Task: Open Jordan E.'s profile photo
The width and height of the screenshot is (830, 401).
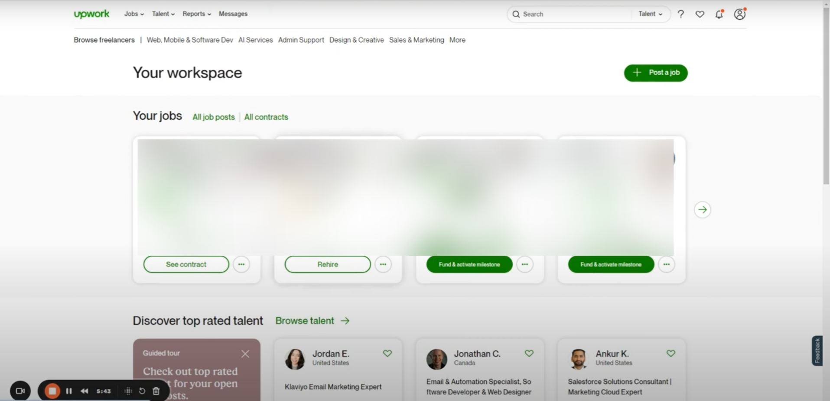Action: pos(295,359)
